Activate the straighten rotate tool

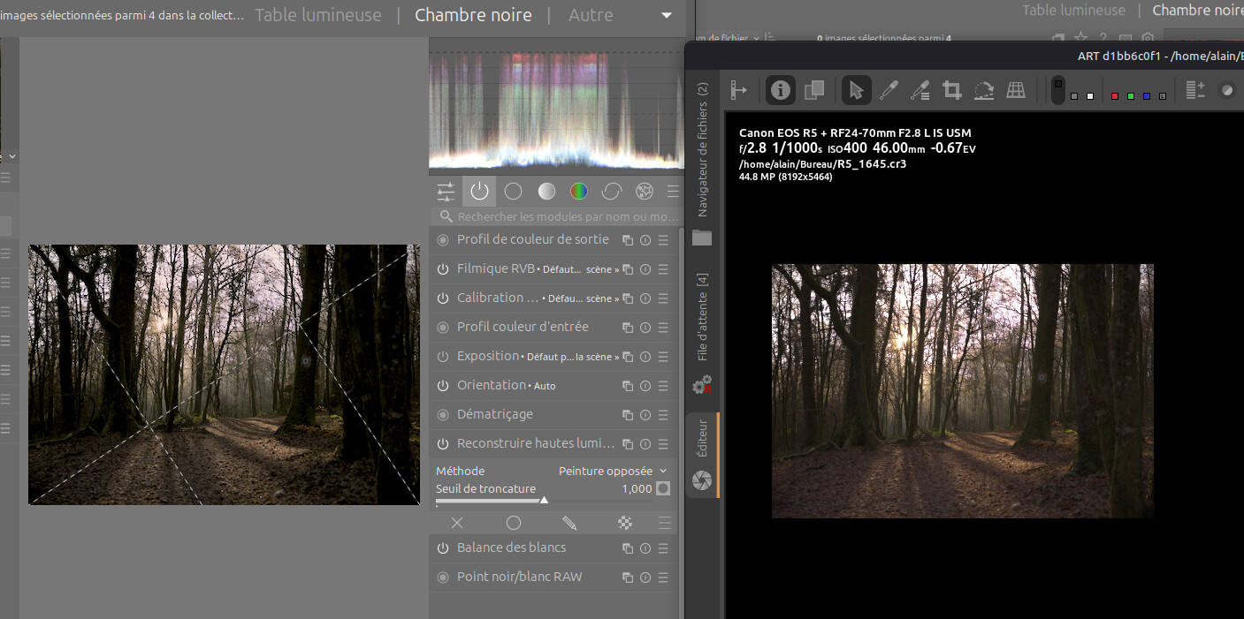click(x=983, y=90)
